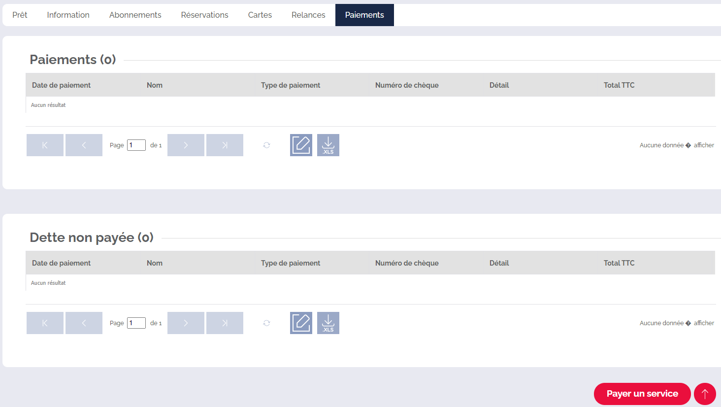Sort Paiements by Numéro de chèque column

click(407, 85)
